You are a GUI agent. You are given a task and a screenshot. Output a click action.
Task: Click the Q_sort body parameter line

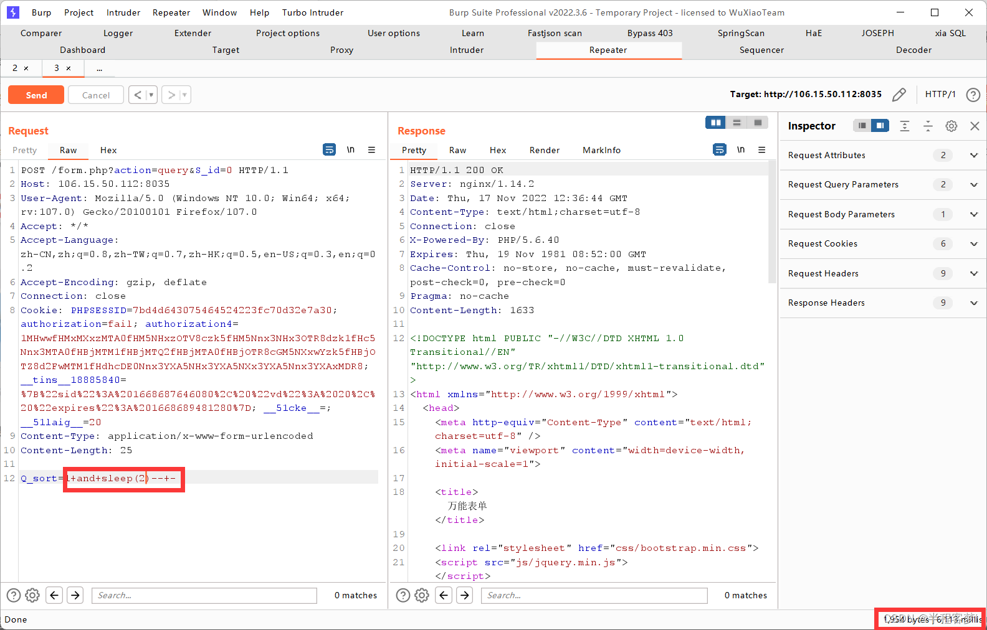click(x=199, y=478)
